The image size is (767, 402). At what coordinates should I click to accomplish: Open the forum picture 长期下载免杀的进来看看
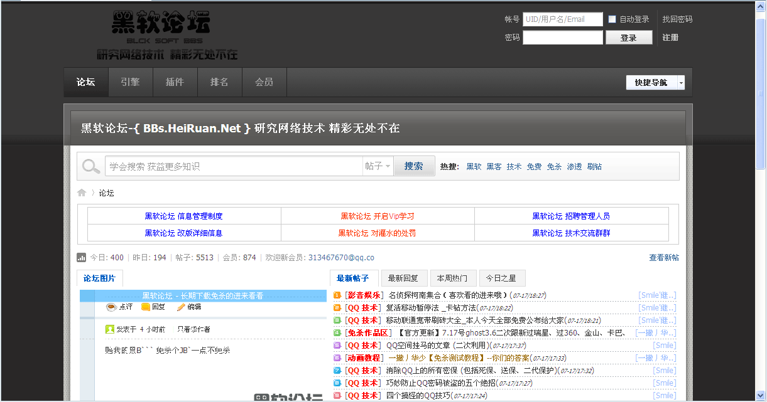pyautogui.click(x=202, y=296)
